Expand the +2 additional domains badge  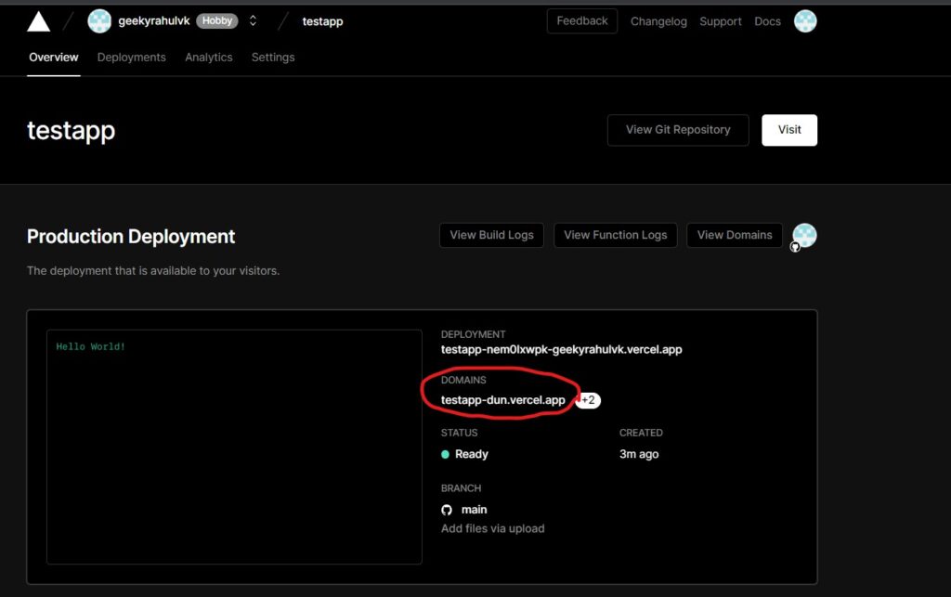tap(588, 400)
